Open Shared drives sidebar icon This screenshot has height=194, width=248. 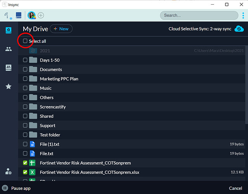pos(8,68)
